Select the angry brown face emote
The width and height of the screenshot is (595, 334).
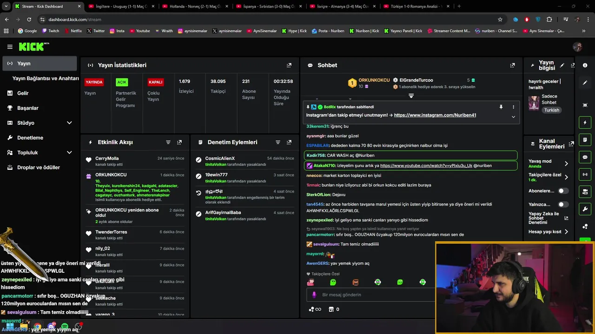(x=355, y=282)
